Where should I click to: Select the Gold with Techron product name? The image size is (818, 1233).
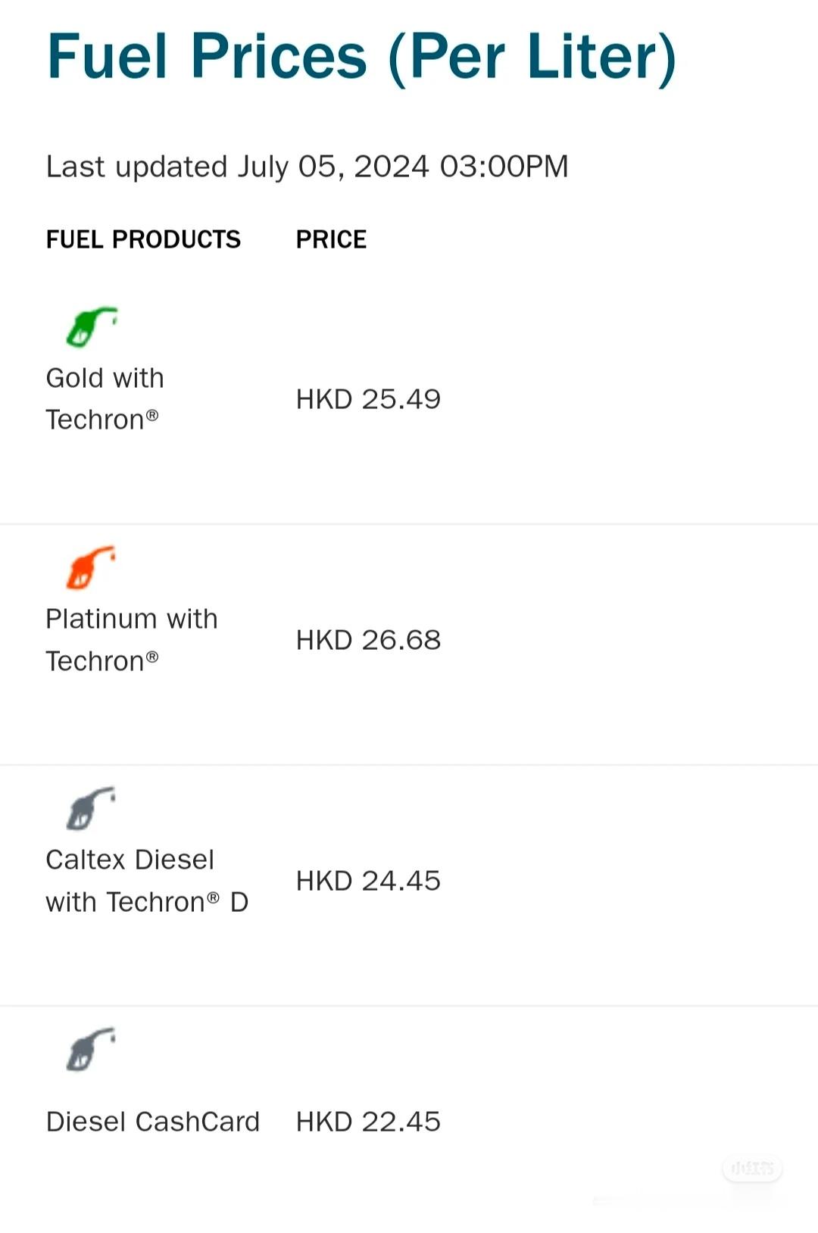(105, 398)
